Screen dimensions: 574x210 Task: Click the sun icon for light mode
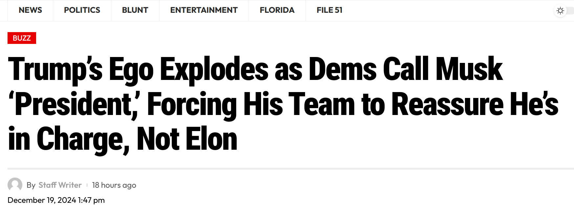[x=560, y=11]
